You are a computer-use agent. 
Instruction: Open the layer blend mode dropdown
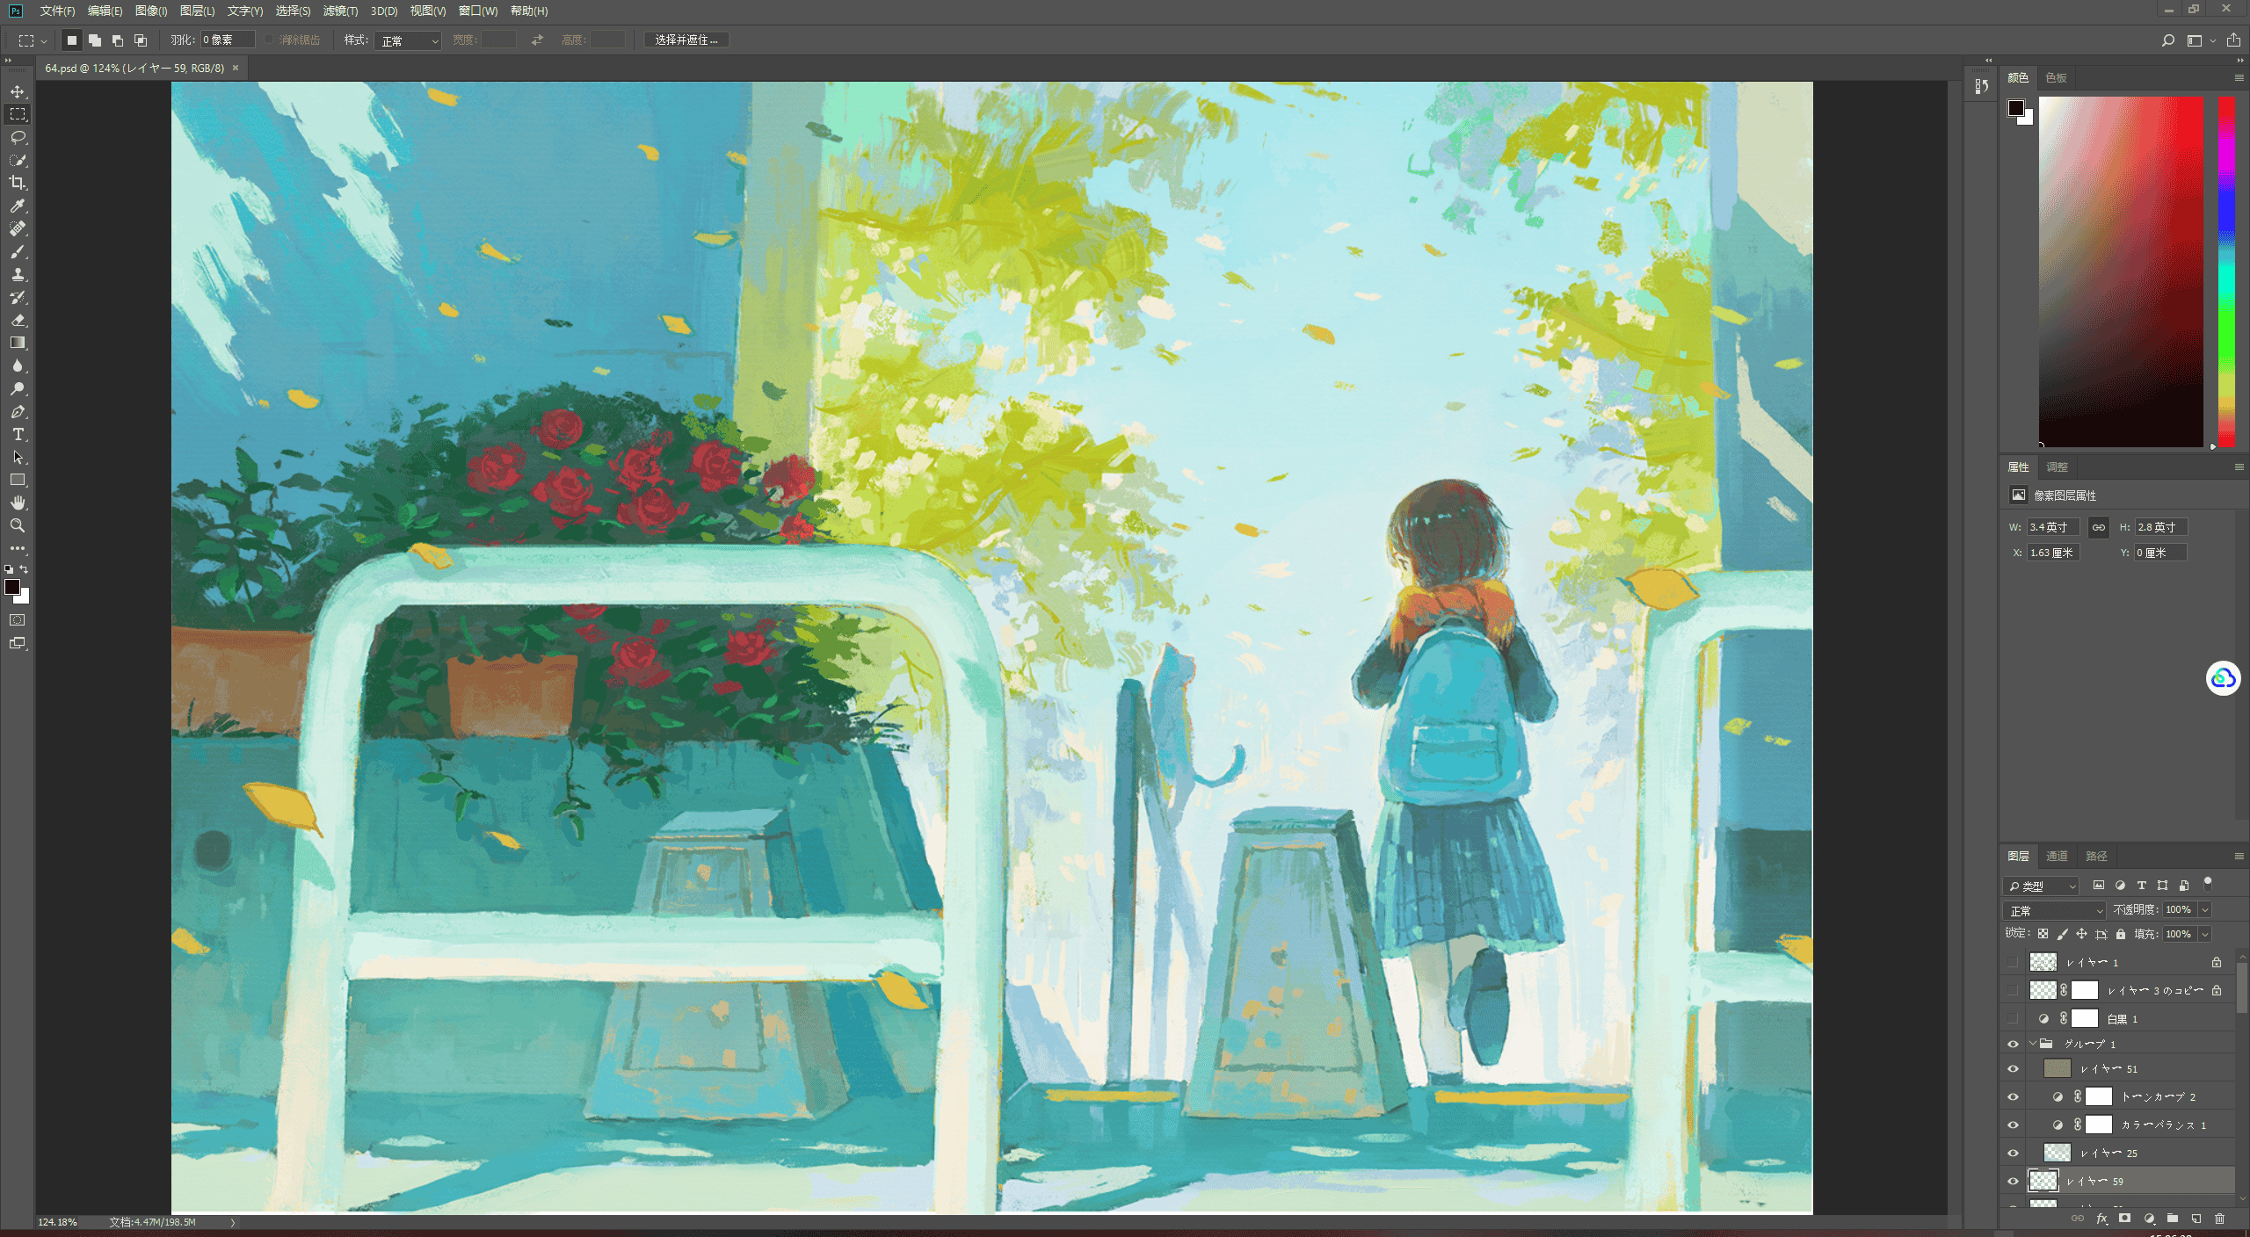(x=2054, y=910)
